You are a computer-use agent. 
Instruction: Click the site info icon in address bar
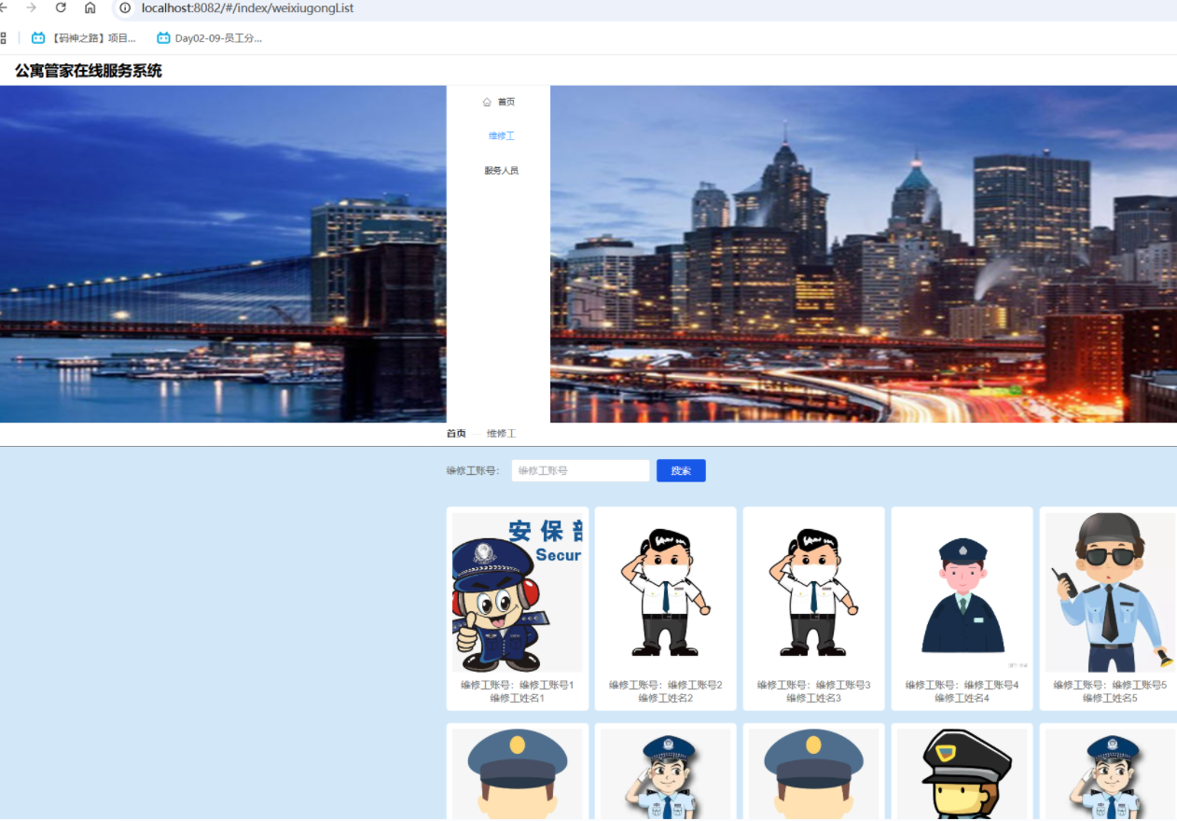coord(124,8)
